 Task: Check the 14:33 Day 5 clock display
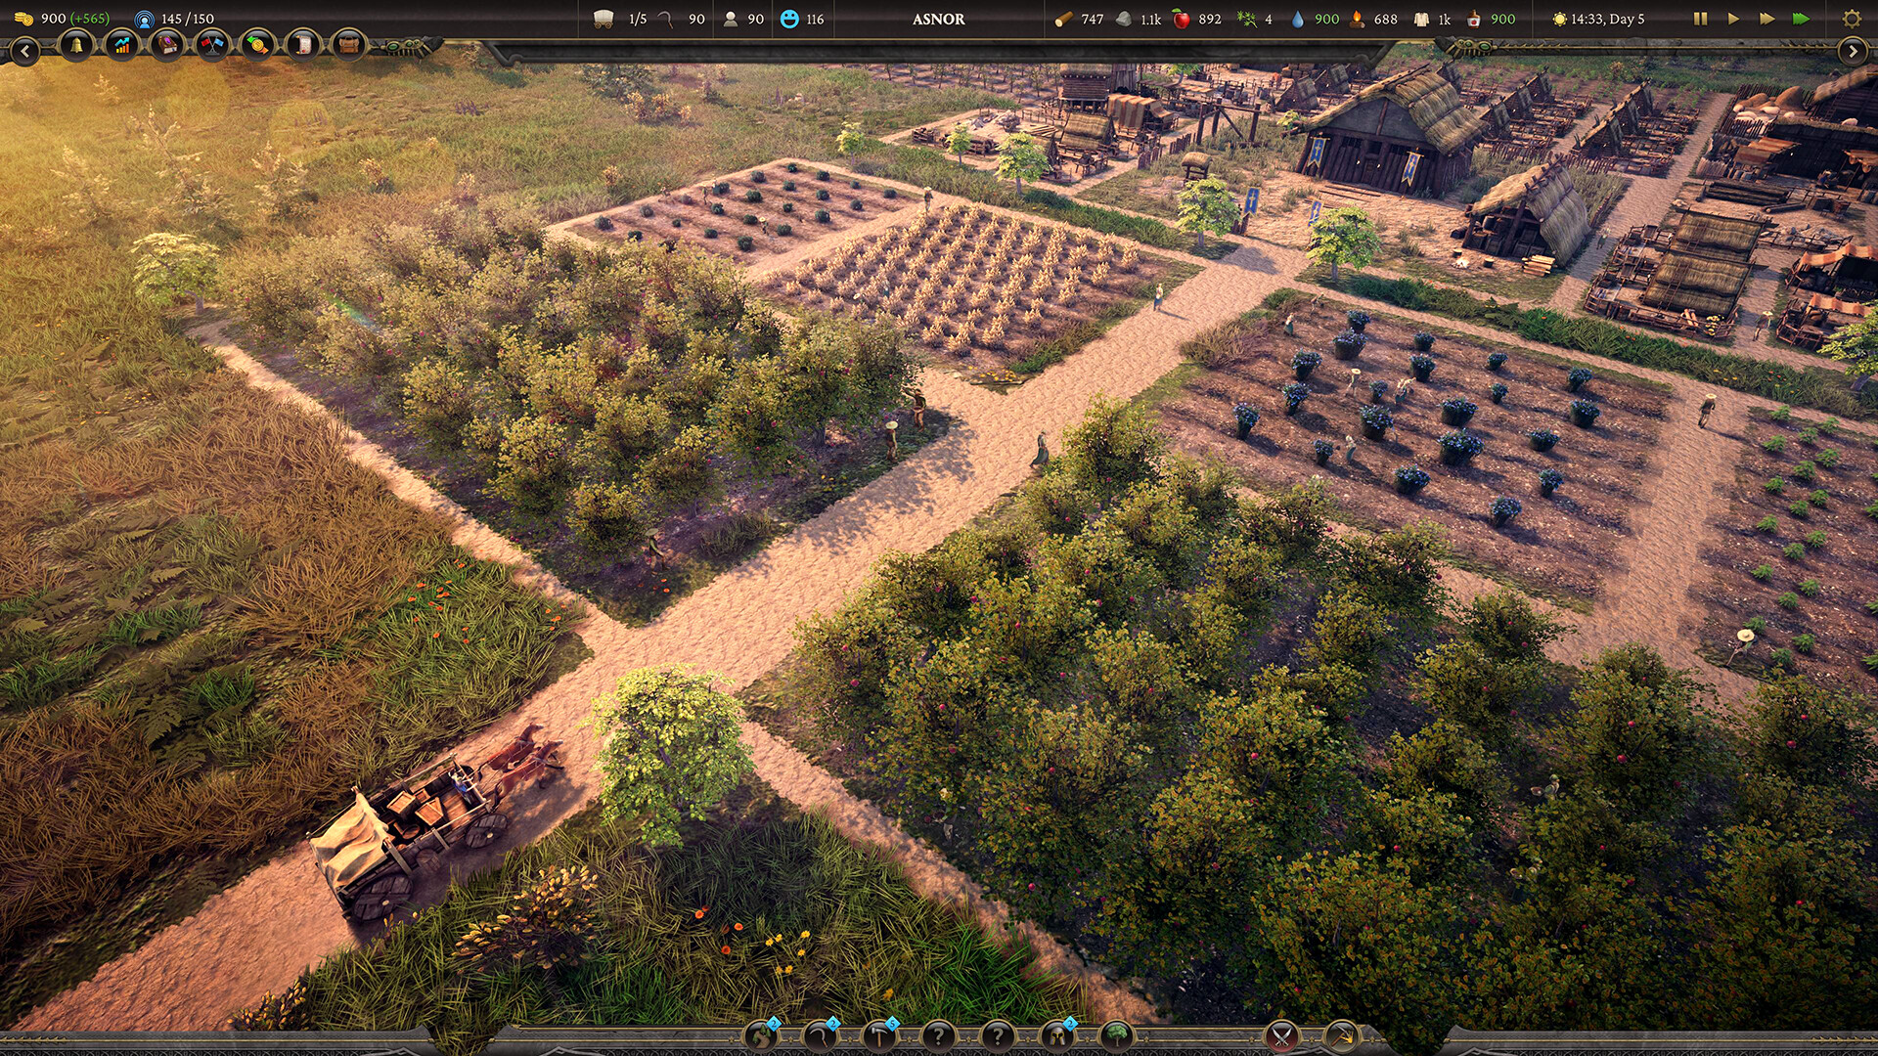pos(1597,18)
